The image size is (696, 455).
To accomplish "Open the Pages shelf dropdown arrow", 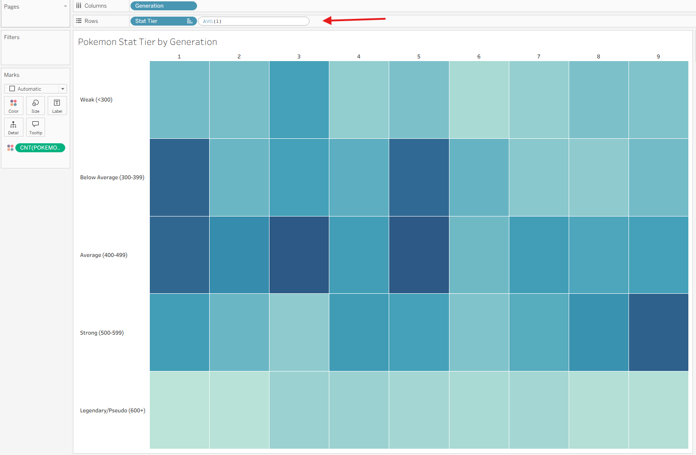I will click(65, 6).
